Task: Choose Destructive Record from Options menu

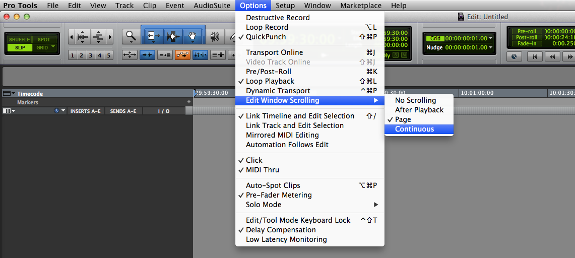Action: (x=278, y=18)
